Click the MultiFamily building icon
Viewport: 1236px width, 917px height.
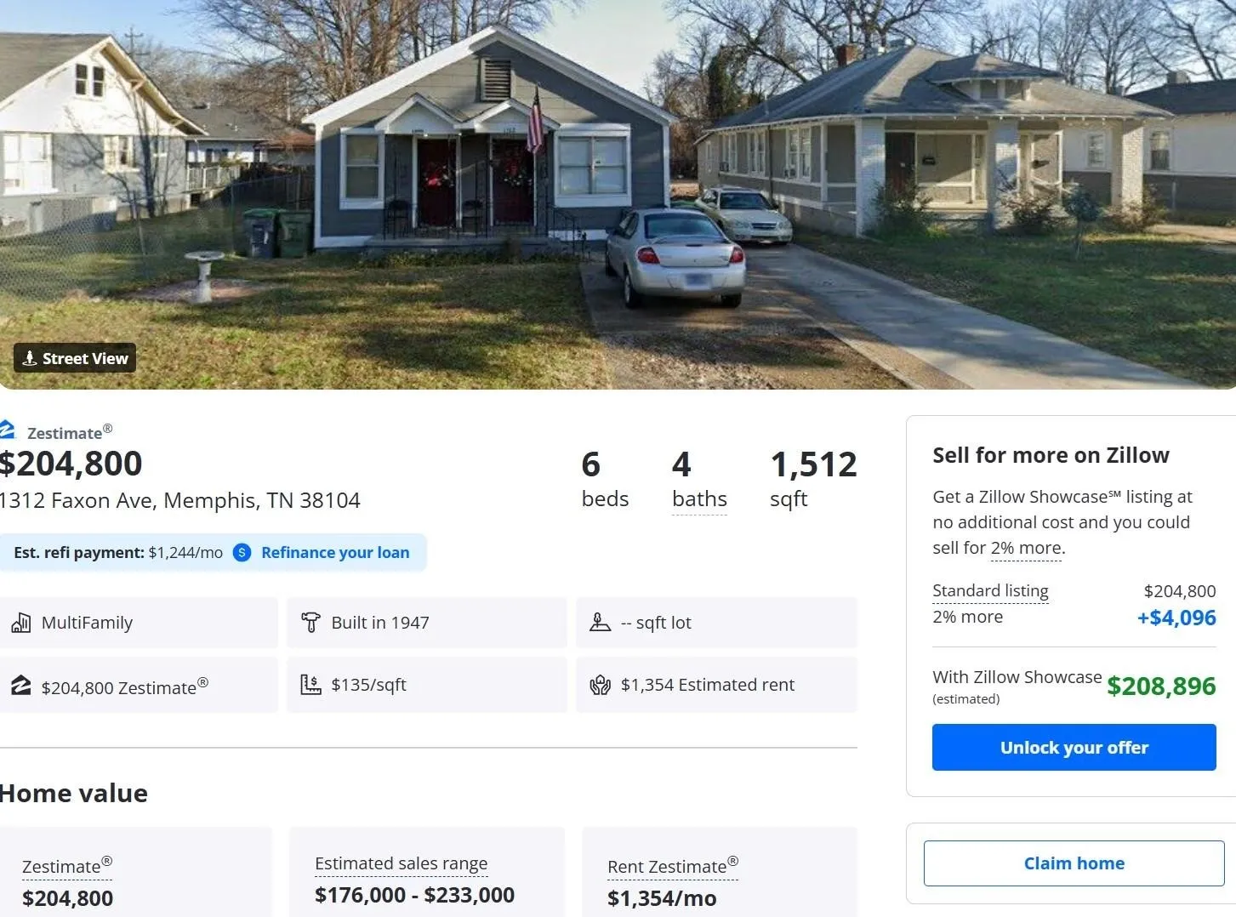(21, 623)
